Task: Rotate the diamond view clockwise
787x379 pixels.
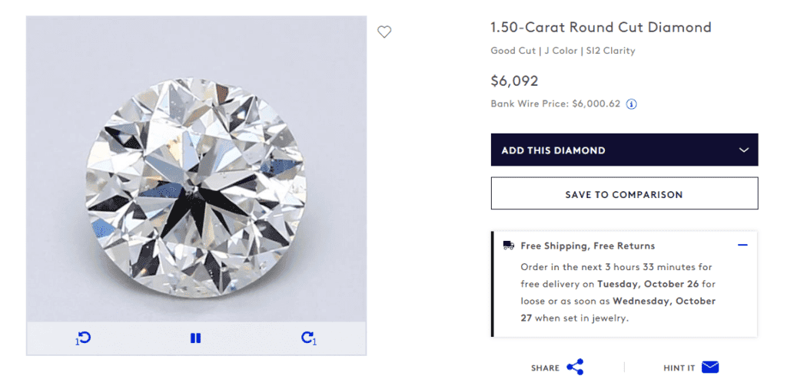Action: [x=308, y=338]
